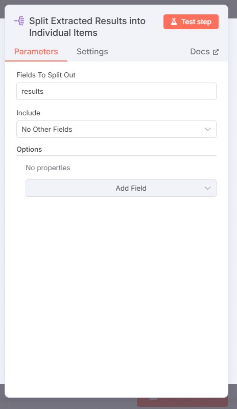Run the Test step button
237x409 pixels.
pyautogui.click(x=191, y=22)
